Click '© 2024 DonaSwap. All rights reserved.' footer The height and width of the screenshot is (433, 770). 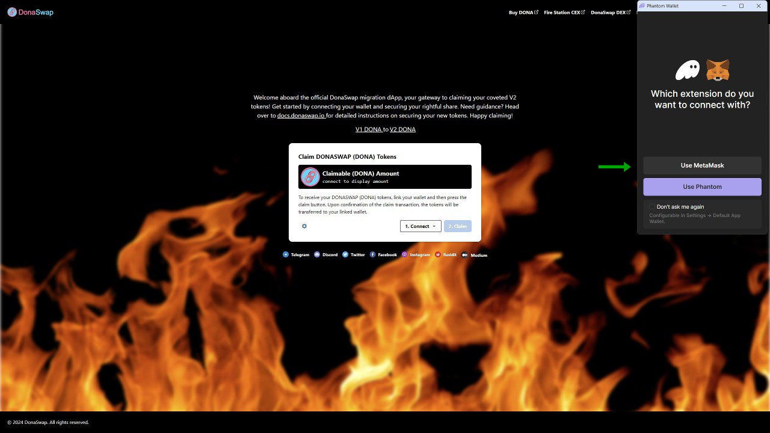pyautogui.click(x=48, y=422)
